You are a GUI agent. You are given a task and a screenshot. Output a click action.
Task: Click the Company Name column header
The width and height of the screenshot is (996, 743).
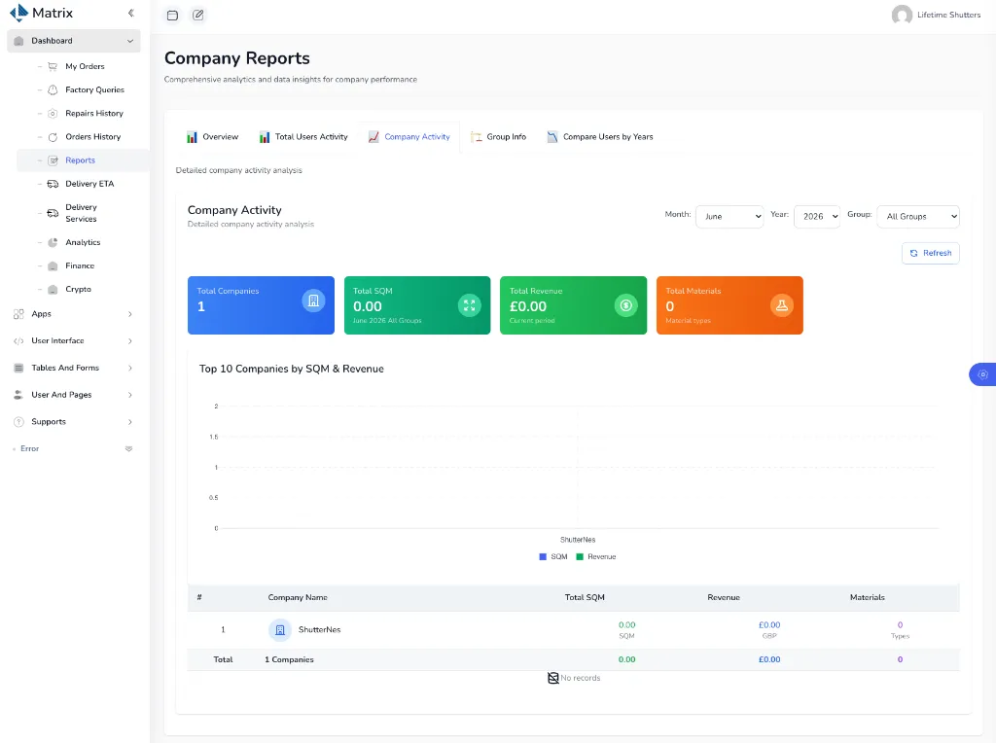(298, 597)
